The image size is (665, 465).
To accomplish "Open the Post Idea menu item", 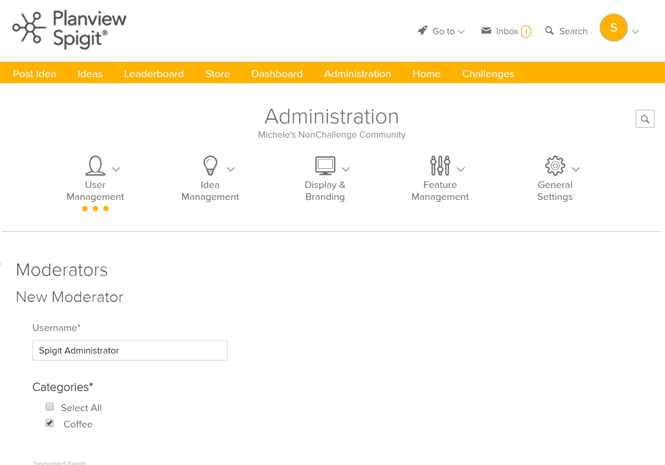I will pos(35,74).
